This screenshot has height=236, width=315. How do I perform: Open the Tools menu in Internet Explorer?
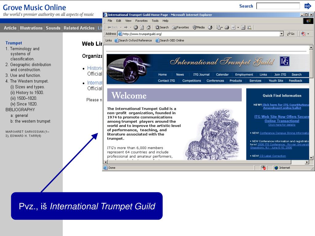pyautogui.click(x=155, y=21)
